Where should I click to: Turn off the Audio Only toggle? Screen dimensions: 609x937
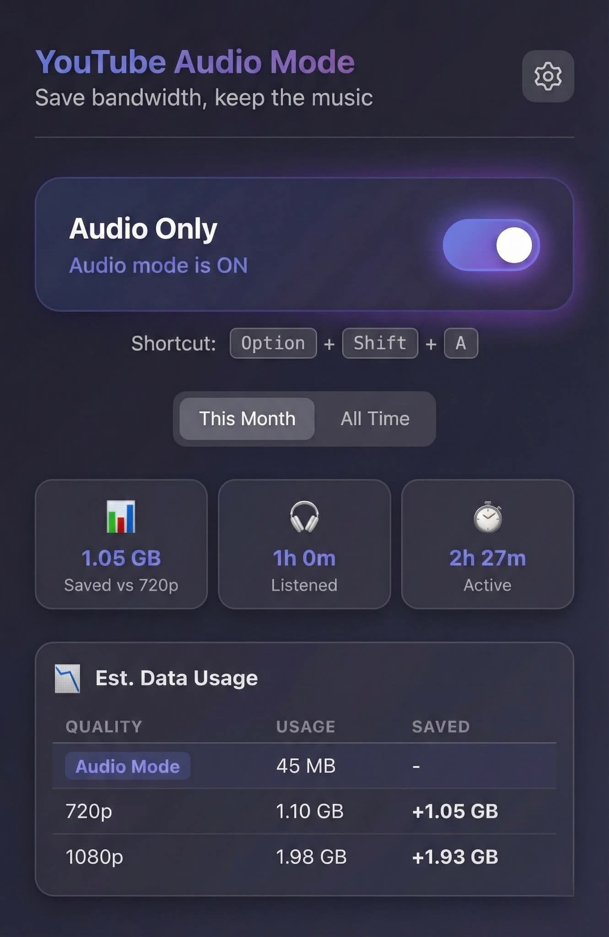pos(491,245)
